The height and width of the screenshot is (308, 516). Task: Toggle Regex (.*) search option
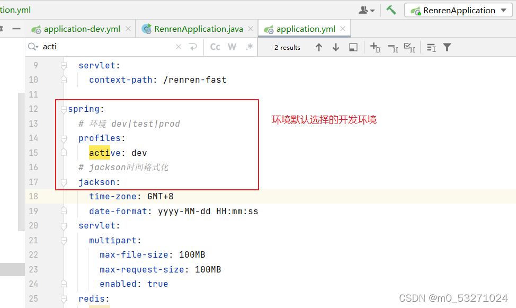(x=250, y=47)
